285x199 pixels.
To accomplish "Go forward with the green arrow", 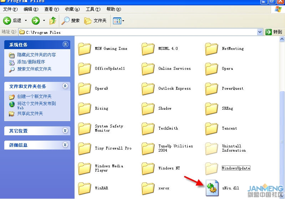I will click(x=36, y=21).
